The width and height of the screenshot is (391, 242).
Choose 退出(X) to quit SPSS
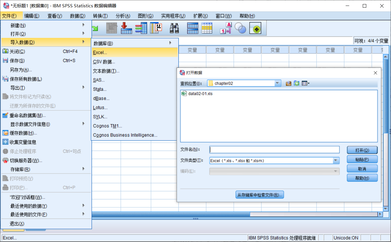[46, 223]
